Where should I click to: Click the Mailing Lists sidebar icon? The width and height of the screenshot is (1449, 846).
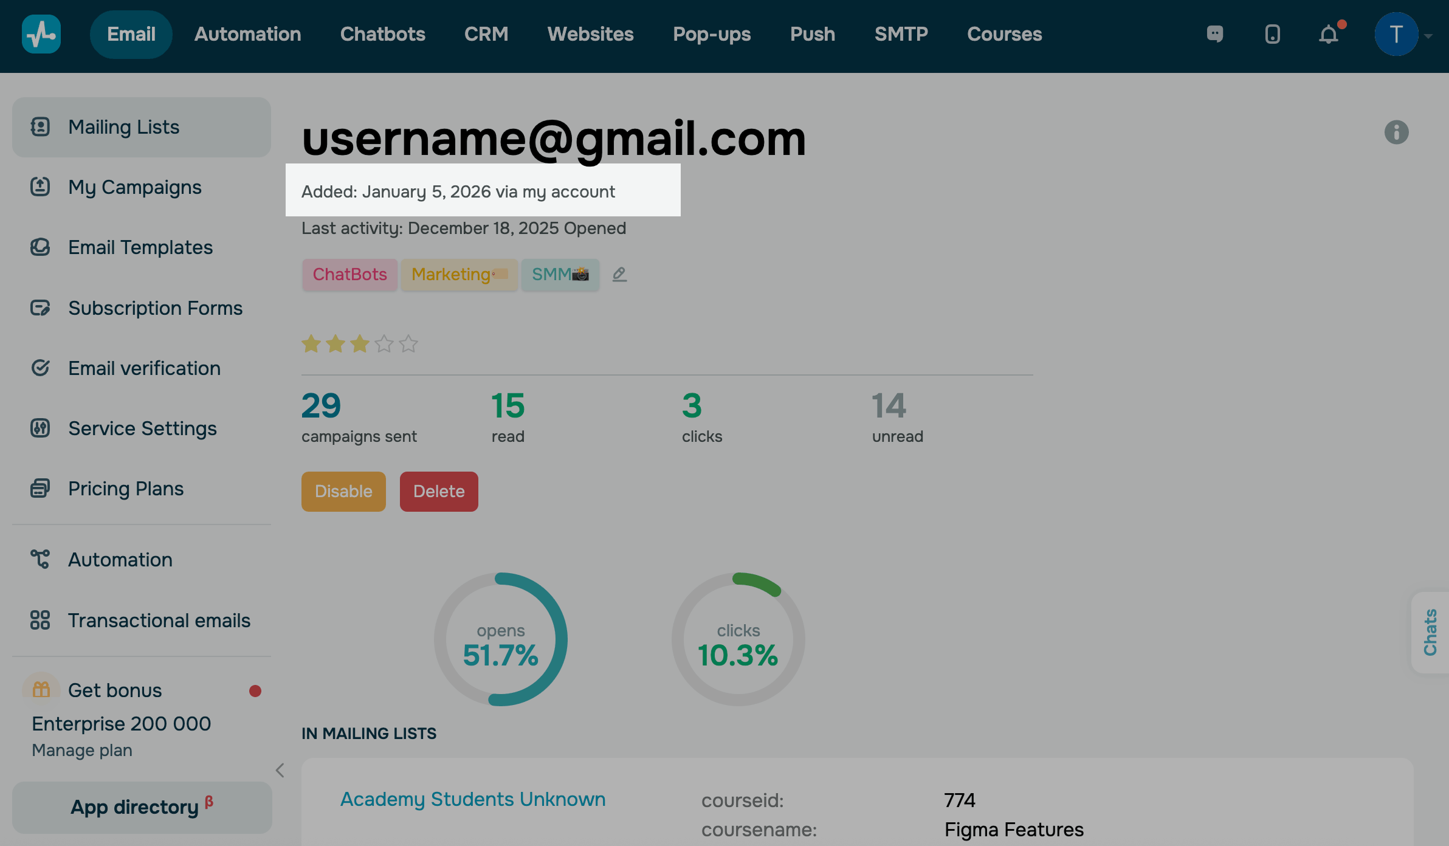point(40,126)
